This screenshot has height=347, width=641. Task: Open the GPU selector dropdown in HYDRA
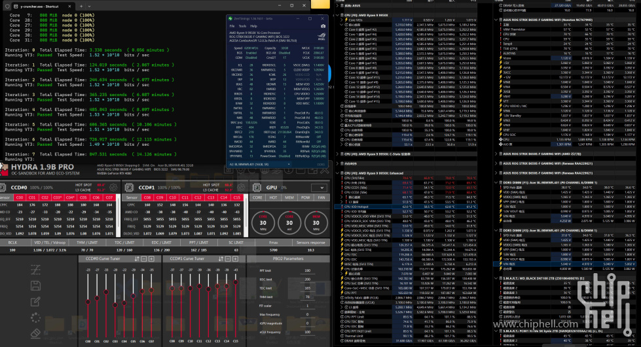pyautogui.click(x=320, y=188)
